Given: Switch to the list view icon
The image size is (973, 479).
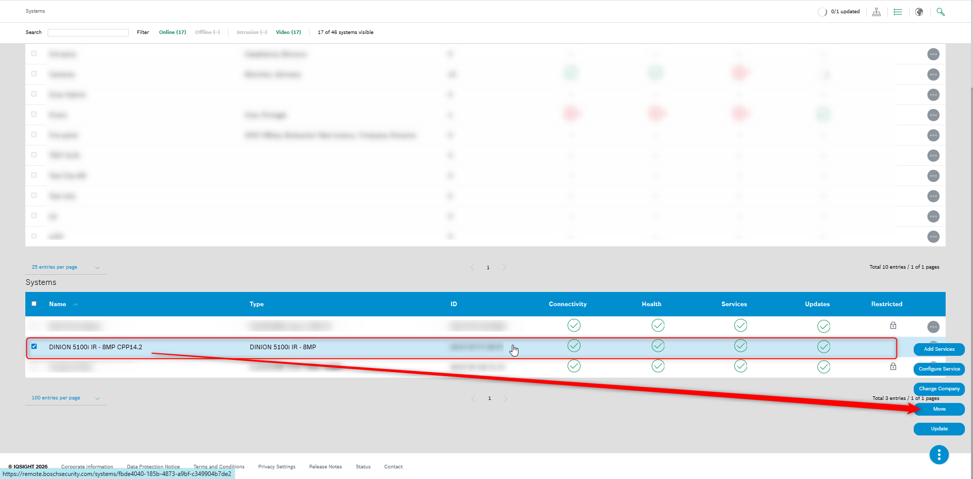Looking at the screenshot, I should coord(897,12).
